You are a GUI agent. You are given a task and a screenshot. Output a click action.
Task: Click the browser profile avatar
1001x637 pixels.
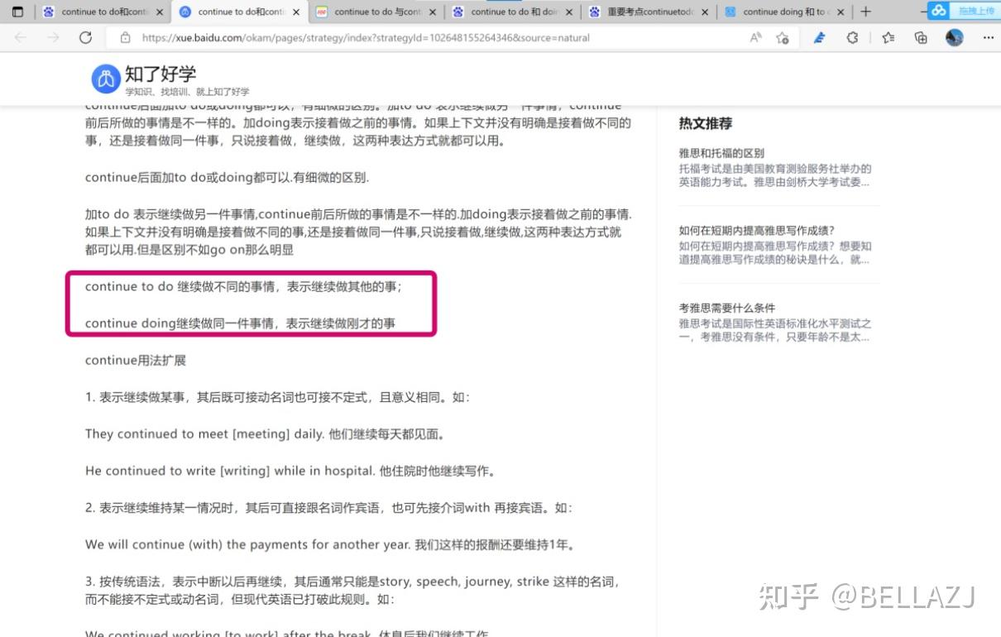954,37
